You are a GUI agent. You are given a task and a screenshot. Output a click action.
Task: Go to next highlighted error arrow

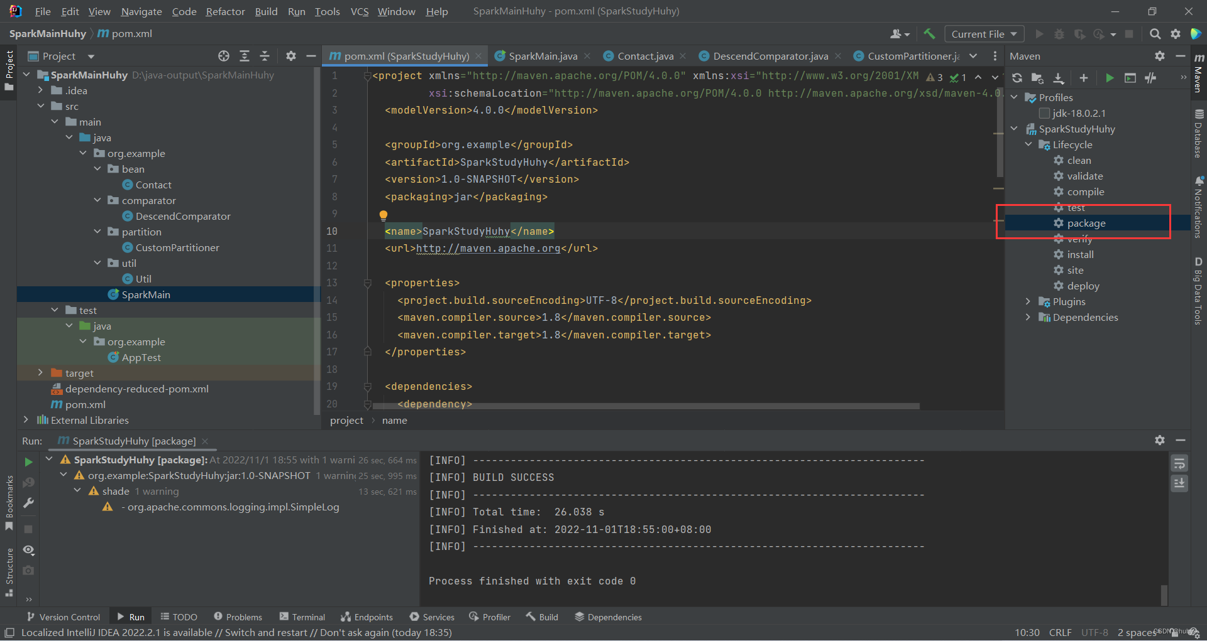coord(995,77)
